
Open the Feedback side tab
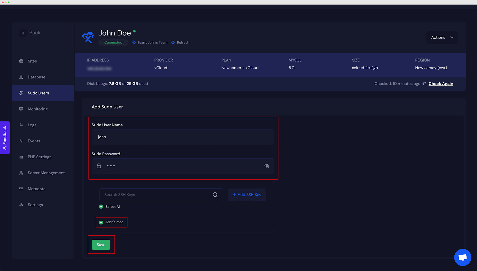tap(5, 138)
